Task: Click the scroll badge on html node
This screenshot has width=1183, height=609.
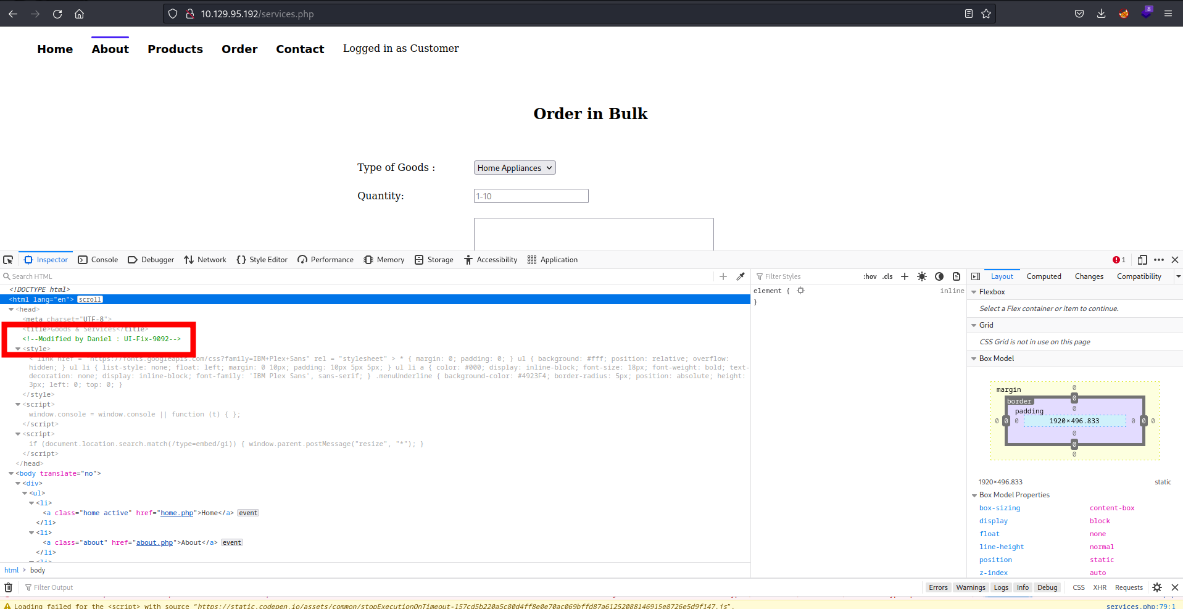Action: 90,299
